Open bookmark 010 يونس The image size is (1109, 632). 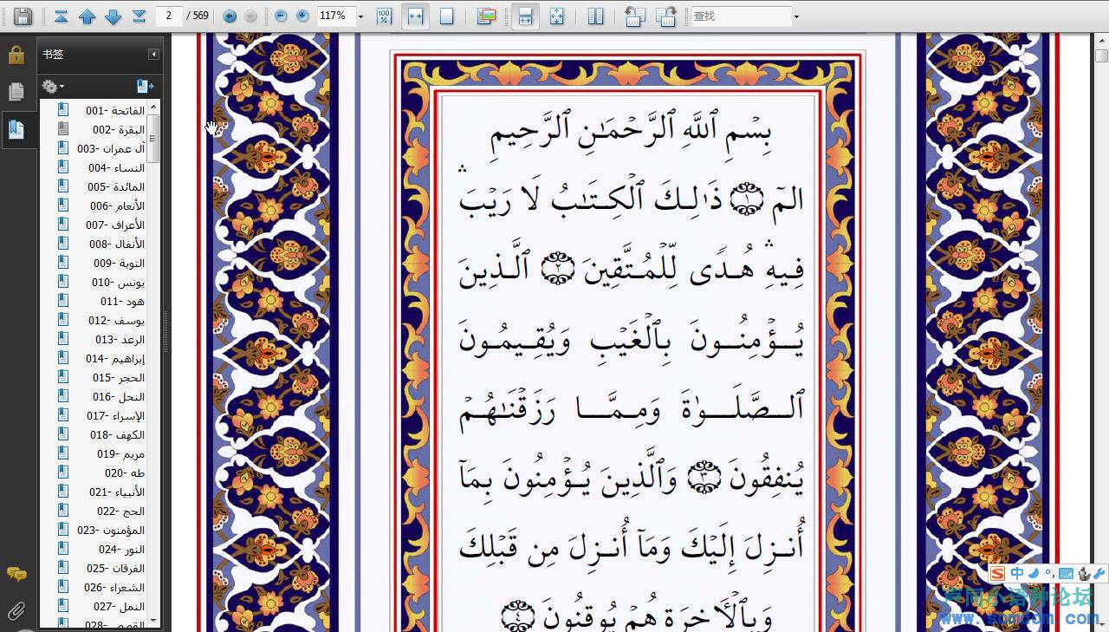[x=118, y=283]
